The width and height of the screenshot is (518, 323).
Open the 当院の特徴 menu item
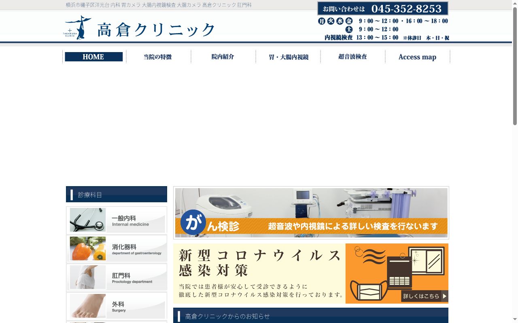(158, 57)
